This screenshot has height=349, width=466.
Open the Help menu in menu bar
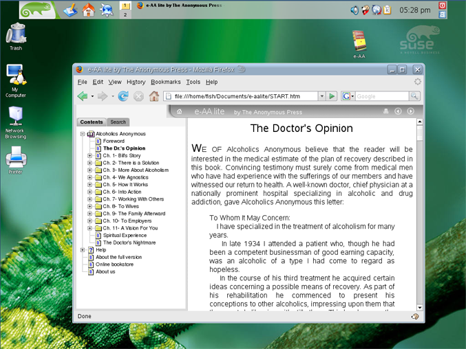[211, 82]
